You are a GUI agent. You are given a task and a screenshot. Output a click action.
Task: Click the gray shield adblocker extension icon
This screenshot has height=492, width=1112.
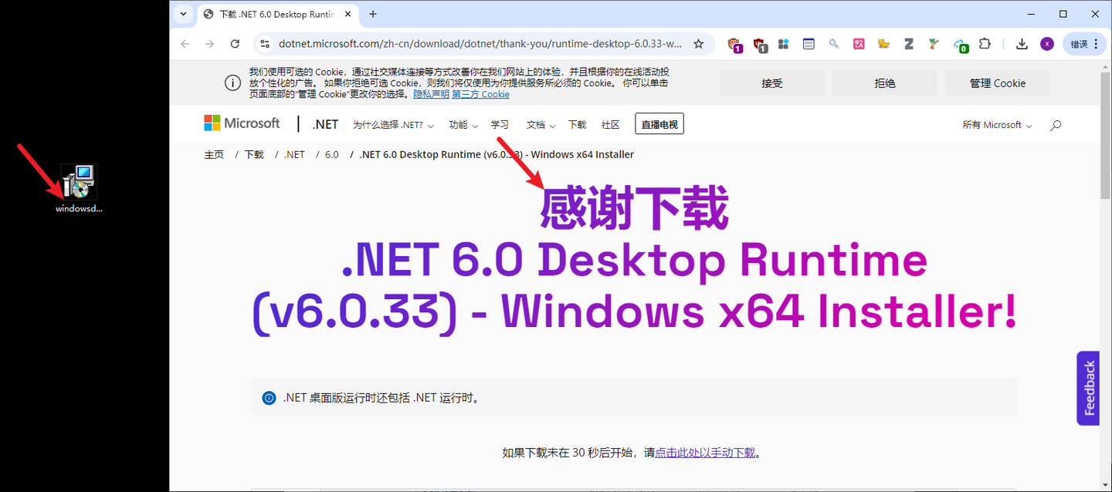tap(760, 44)
